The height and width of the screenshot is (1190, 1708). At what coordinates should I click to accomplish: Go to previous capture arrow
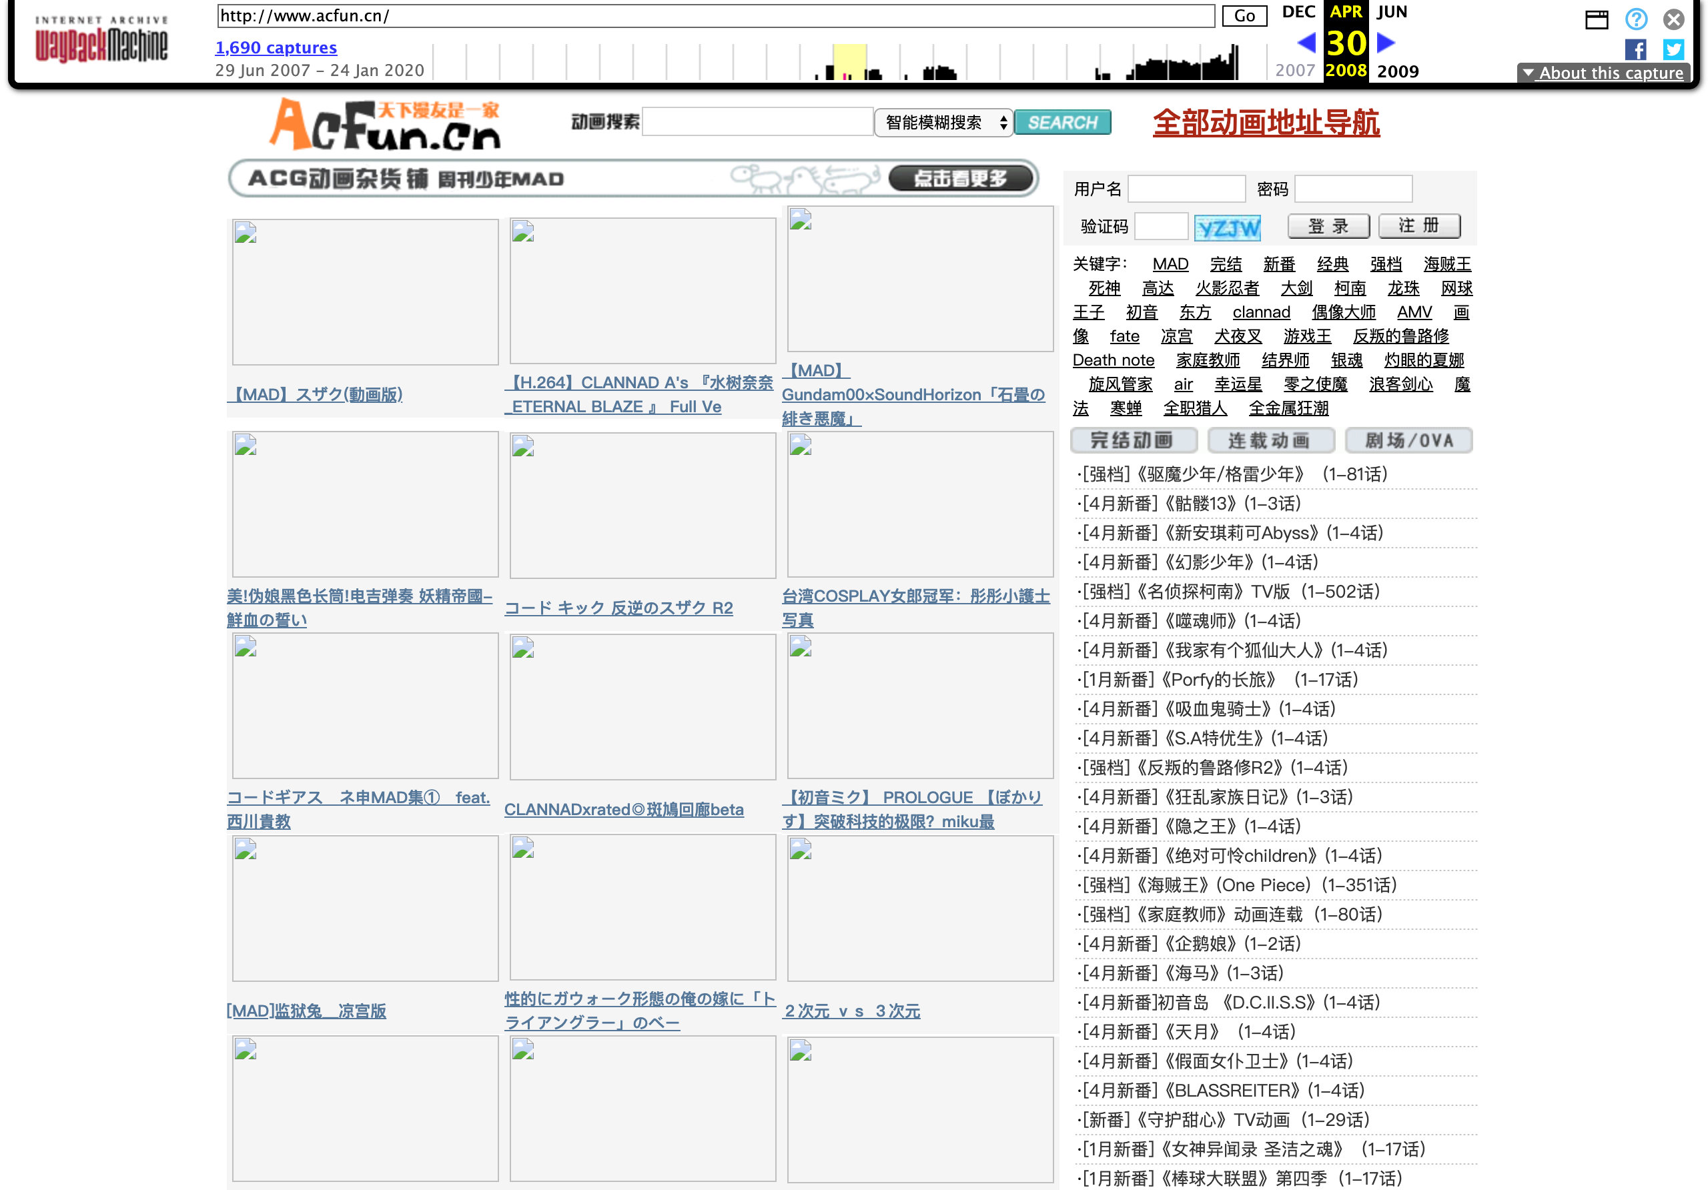(x=1306, y=43)
